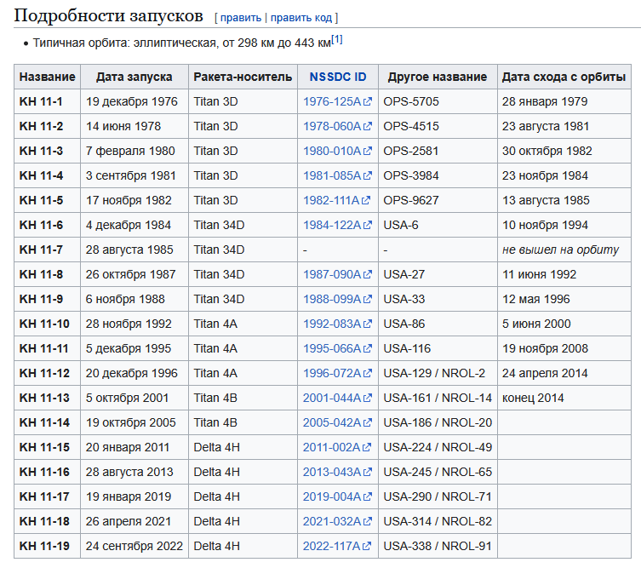Click launch date '7 февраля 1980'
This screenshot has height=568, width=641.
[x=130, y=151]
